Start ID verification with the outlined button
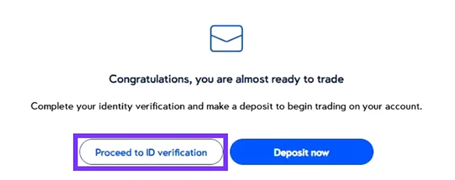455x180 pixels. click(151, 152)
